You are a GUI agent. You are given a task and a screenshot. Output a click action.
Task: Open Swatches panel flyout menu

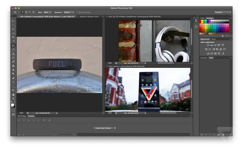click(x=231, y=18)
